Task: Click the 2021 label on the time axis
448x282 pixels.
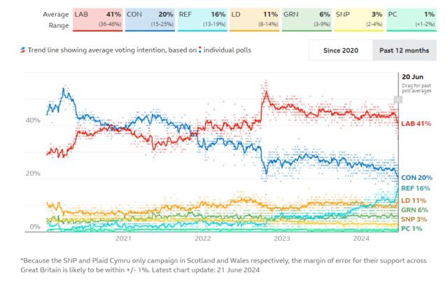Action: (123, 239)
